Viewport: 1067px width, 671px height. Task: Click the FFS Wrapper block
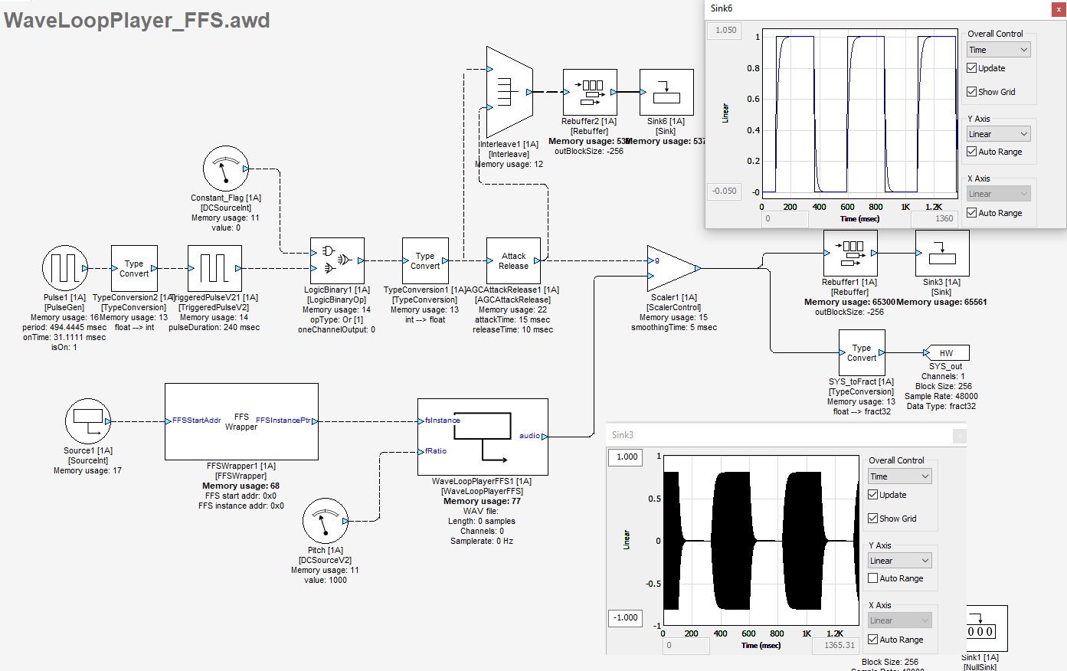tap(241, 421)
